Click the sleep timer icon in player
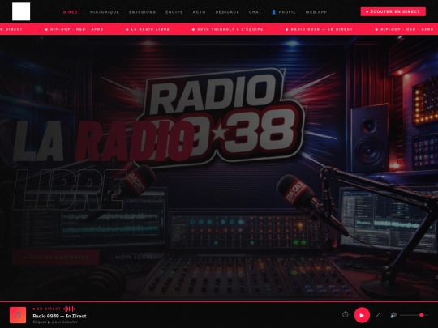The height and width of the screenshot is (328, 438). [x=346, y=314]
